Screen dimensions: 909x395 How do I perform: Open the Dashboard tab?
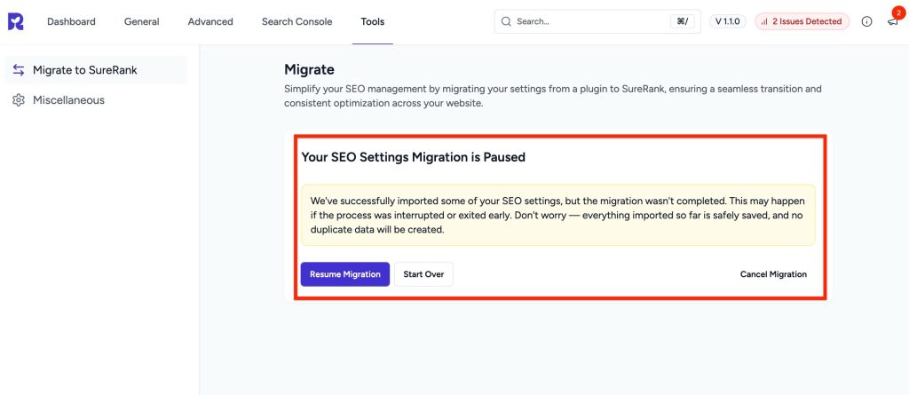[71, 21]
